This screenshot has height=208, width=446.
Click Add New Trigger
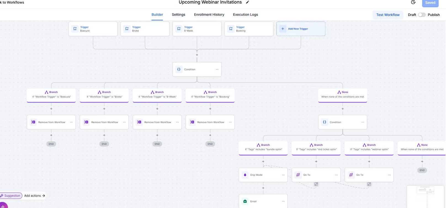301,29
